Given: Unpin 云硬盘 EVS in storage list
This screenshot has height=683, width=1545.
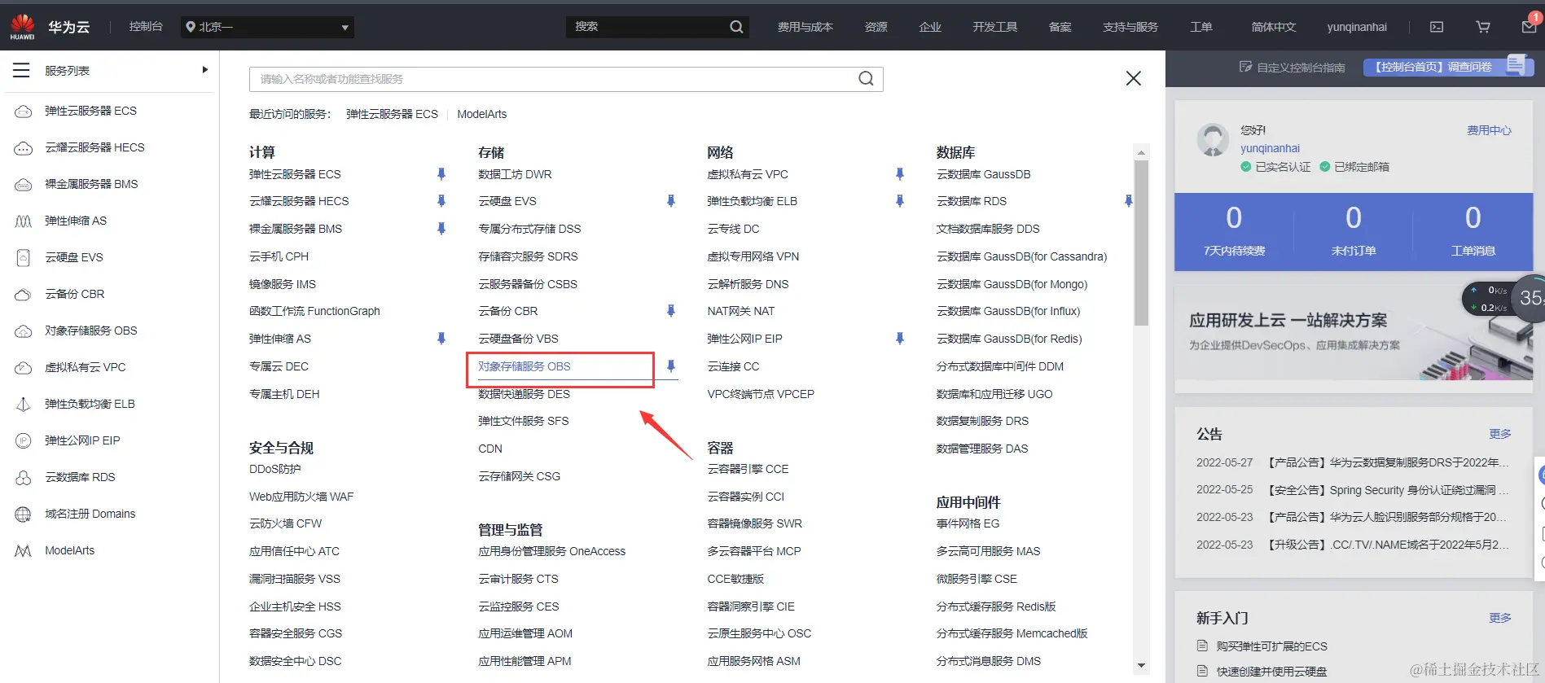Looking at the screenshot, I should (x=671, y=201).
